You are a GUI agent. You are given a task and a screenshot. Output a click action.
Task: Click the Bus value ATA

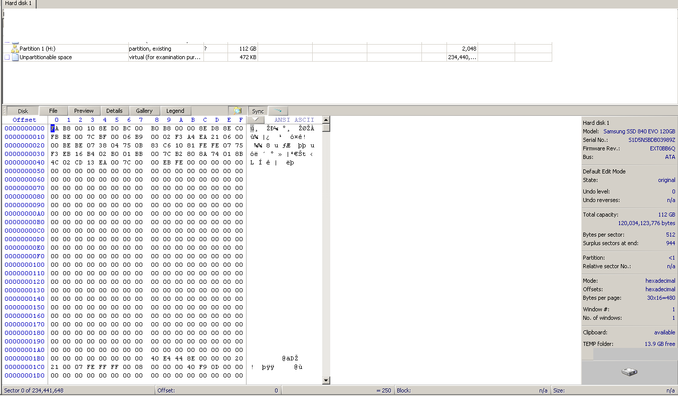[x=670, y=157]
